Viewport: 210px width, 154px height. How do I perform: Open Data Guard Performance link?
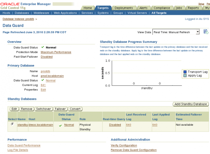(x=24, y=145)
